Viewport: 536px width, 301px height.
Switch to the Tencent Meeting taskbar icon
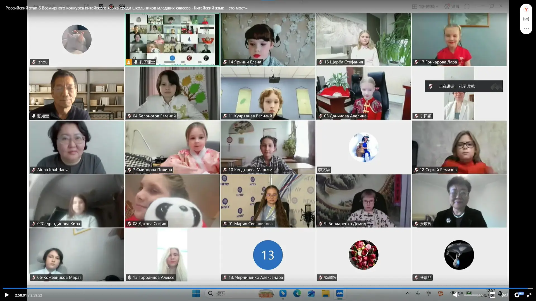(340, 293)
